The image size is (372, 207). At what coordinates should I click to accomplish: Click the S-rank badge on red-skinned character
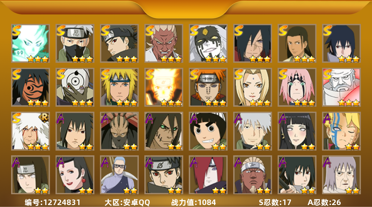pos(150,30)
